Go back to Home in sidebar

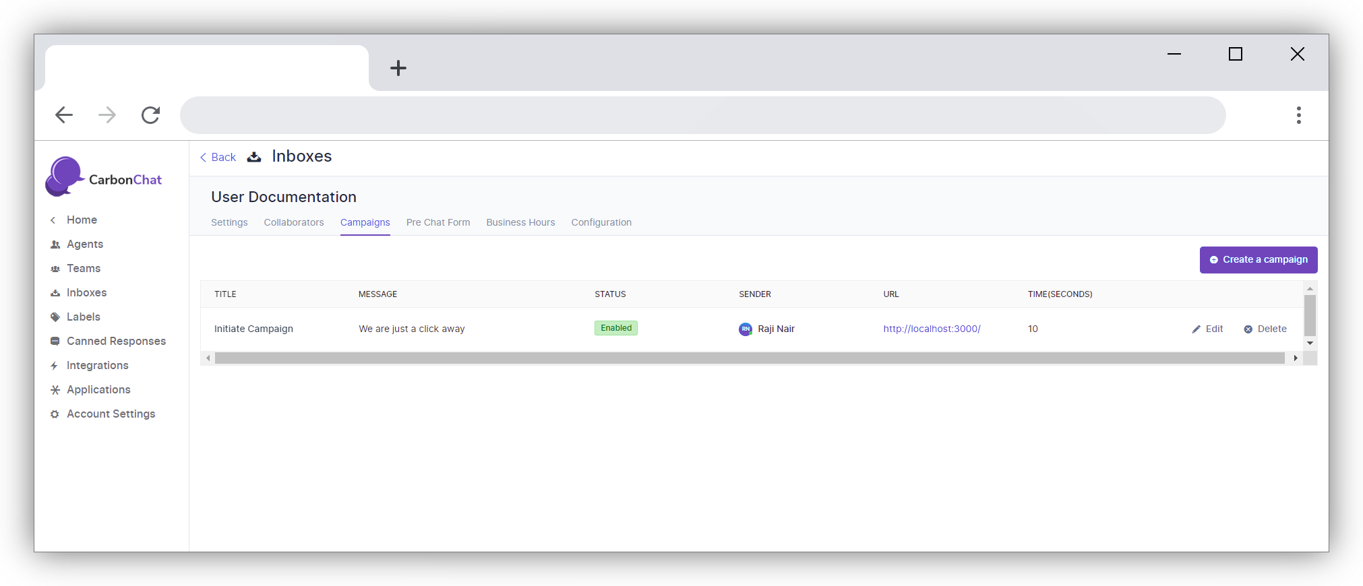coord(82,220)
